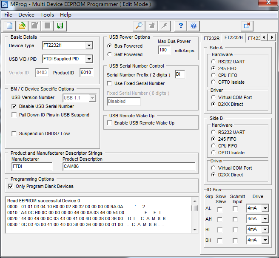Open the Tools menu

click(47, 15)
